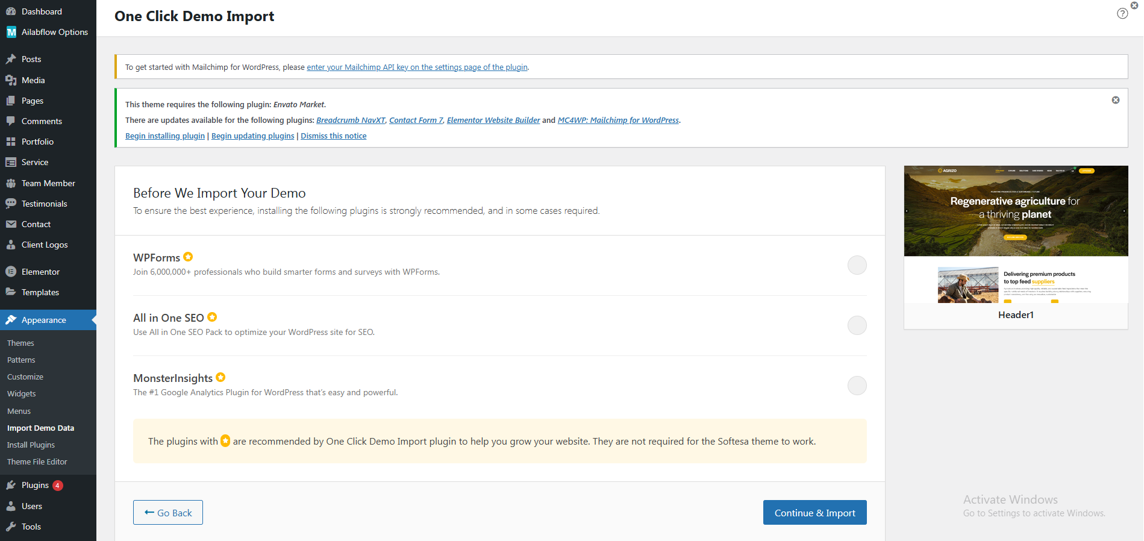Open the Patterns submenu item
Image resolution: width=1144 pixels, height=541 pixels.
pos(21,360)
